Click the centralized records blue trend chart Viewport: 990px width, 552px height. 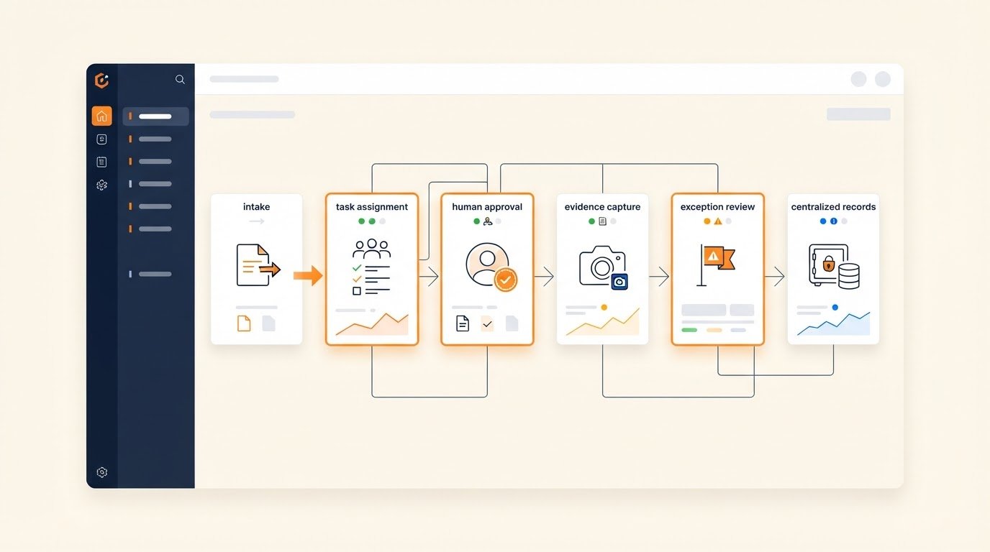click(x=833, y=324)
